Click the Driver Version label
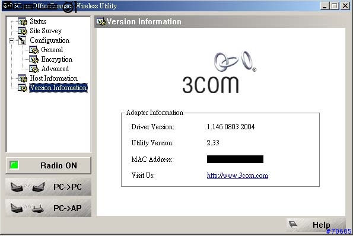This screenshot has width=353, height=236. [153, 127]
